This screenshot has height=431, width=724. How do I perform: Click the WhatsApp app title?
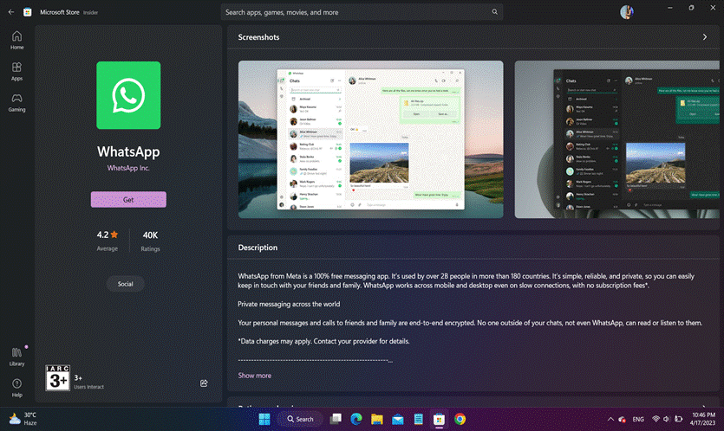(x=128, y=151)
